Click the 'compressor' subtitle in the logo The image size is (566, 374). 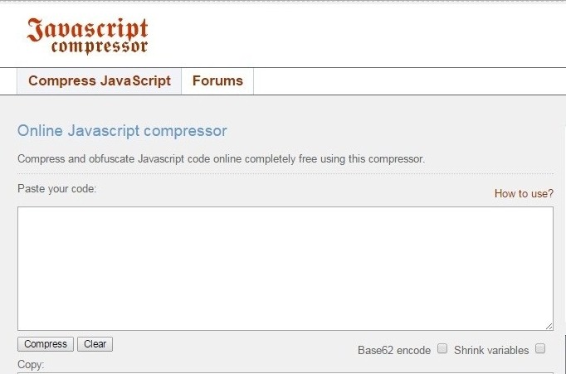click(x=100, y=47)
